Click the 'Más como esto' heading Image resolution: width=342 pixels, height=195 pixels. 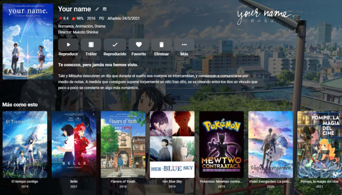20,105
